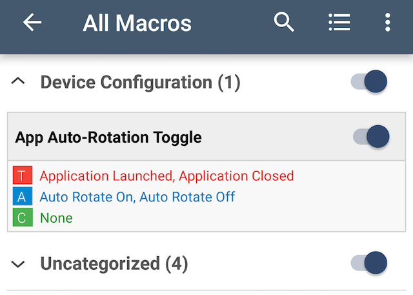This screenshot has width=413, height=295.
Task: Disable the Uncategorized category switch
Action: (x=370, y=263)
